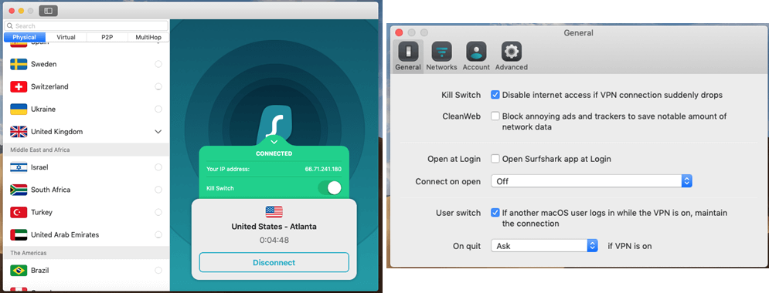Open Networks preferences tab icon
Image resolution: width=769 pixels, height=293 pixels.
441,52
